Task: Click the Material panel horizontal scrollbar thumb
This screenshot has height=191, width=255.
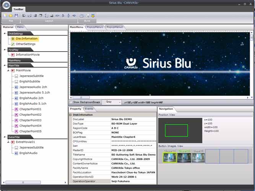Action: (x=23, y=182)
